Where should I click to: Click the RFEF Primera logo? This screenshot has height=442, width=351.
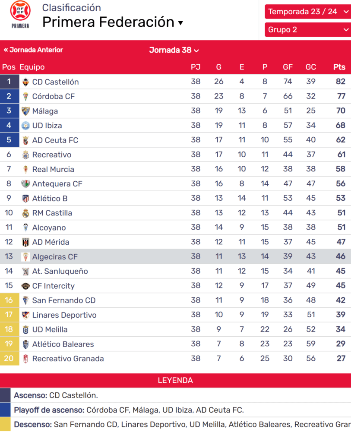(20, 15)
